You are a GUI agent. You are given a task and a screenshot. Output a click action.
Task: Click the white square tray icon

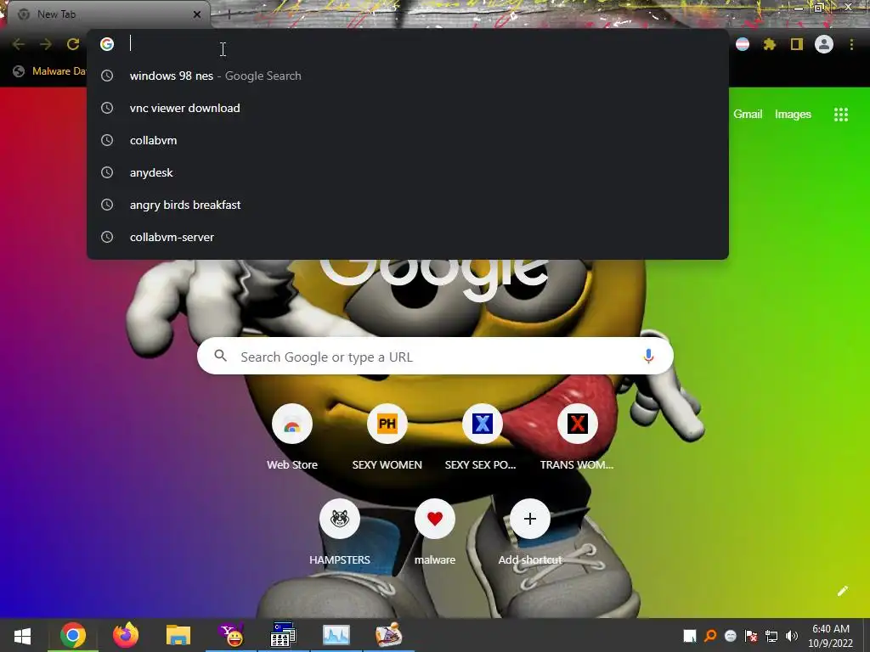coord(690,635)
